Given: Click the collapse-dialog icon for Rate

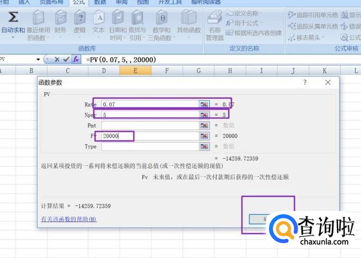Looking at the screenshot, I should (204, 105).
